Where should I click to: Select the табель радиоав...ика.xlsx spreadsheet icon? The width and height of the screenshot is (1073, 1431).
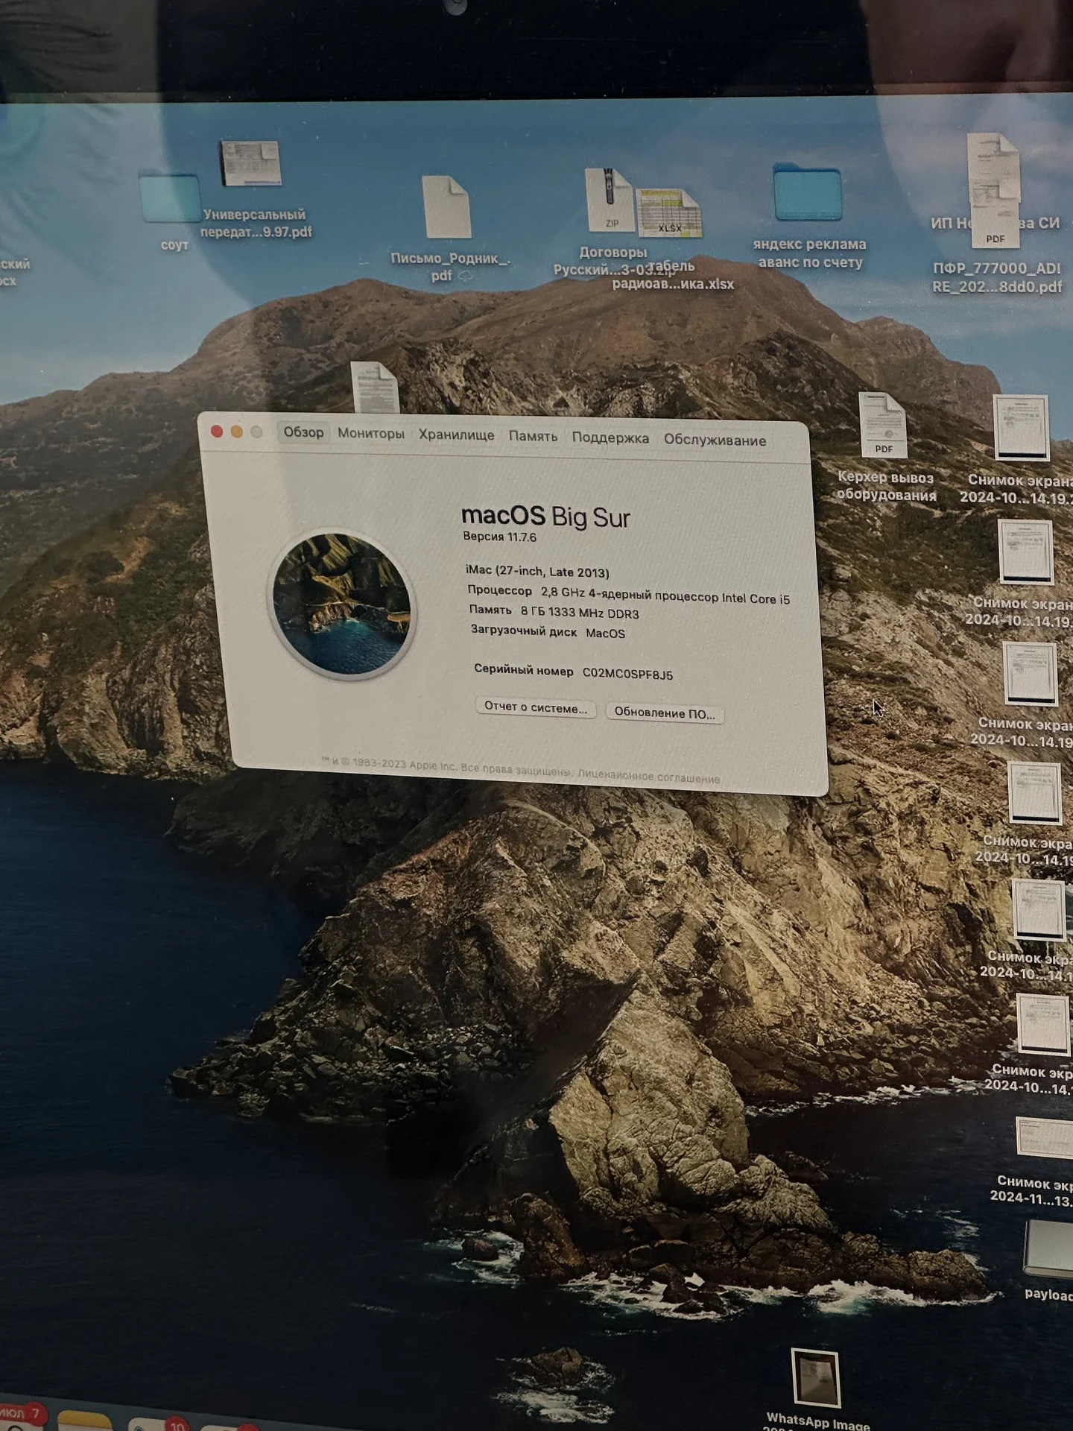pyautogui.click(x=668, y=213)
